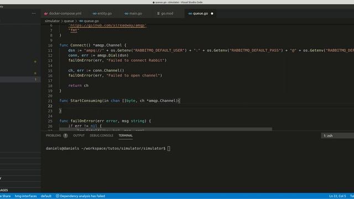Click the terminal prompt input area
The height and width of the screenshot is (199, 354).
coord(169,149)
